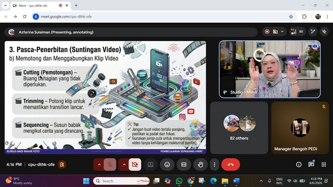
Task: Leave the call with red hang-up button
Action: pos(230,165)
